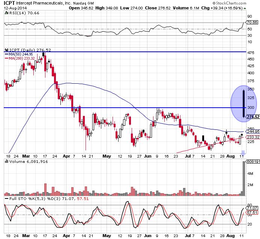
Task: Click the ICPT (Daily) 276.52 chart label
Action: pos(30,50)
